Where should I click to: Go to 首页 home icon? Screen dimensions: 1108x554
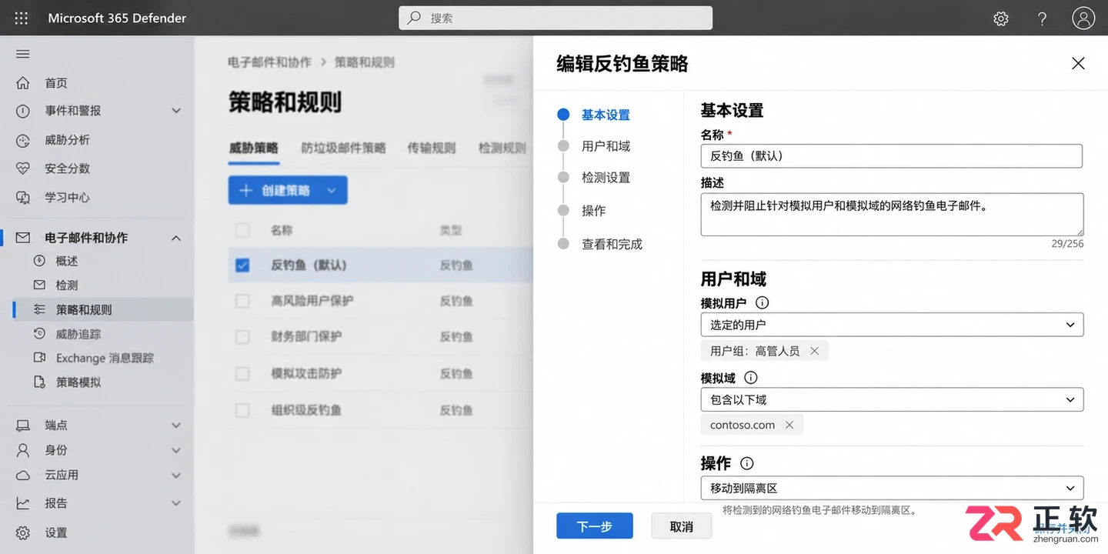(23, 82)
